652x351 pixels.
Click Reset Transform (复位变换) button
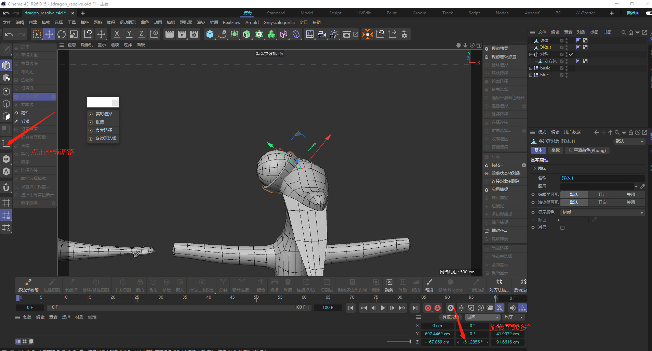[450, 317]
